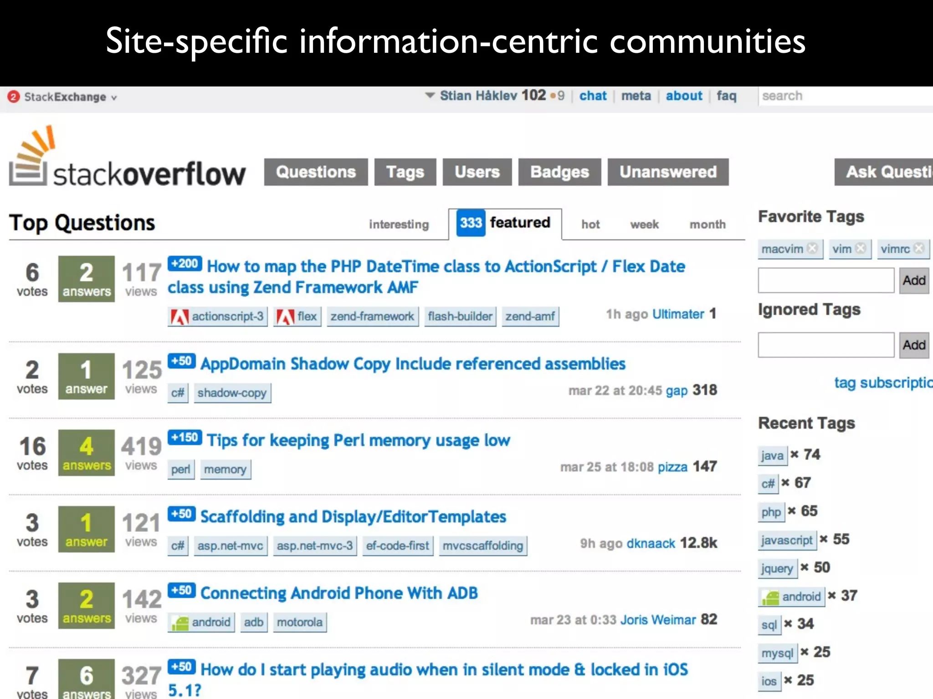This screenshot has width=933, height=699.
Task: Open the android tag in Recent Tags
Action: click(x=791, y=597)
